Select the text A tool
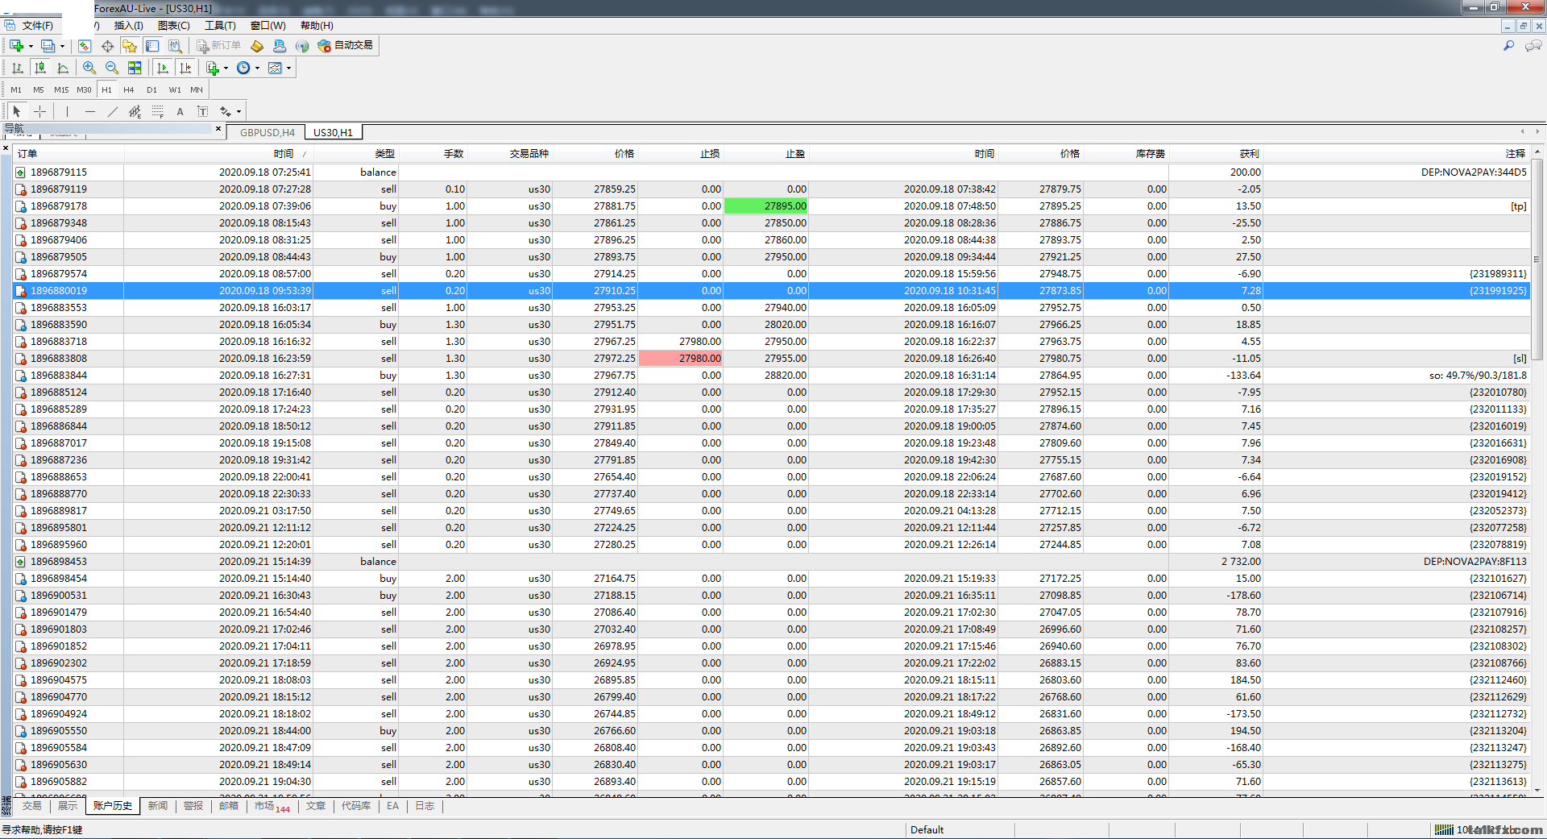The image size is (1547, 839). click(180, 112)
